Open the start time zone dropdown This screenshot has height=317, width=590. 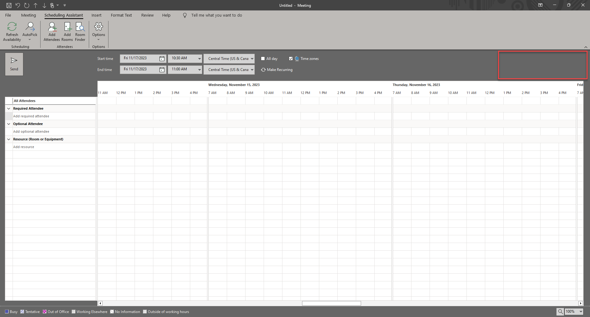[252, 59]
